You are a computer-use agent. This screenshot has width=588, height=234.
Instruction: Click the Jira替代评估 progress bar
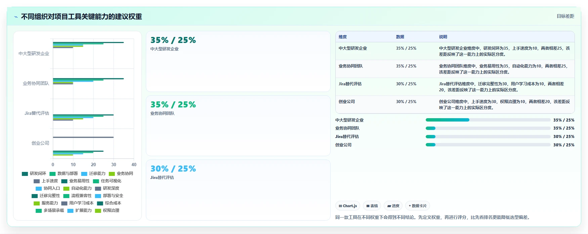(488, 137)
